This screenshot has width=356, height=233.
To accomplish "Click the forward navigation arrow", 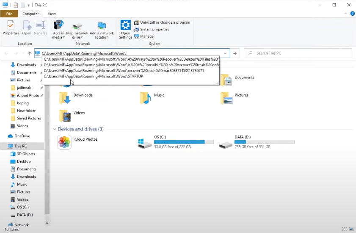I will click(16, 53).
